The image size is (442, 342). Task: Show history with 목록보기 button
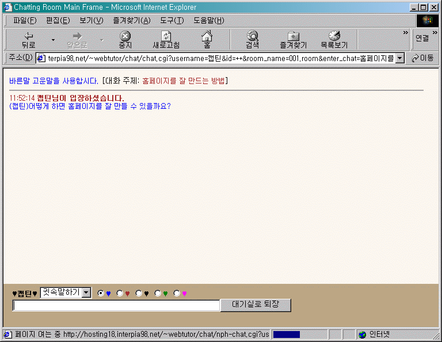click(334, 40)
